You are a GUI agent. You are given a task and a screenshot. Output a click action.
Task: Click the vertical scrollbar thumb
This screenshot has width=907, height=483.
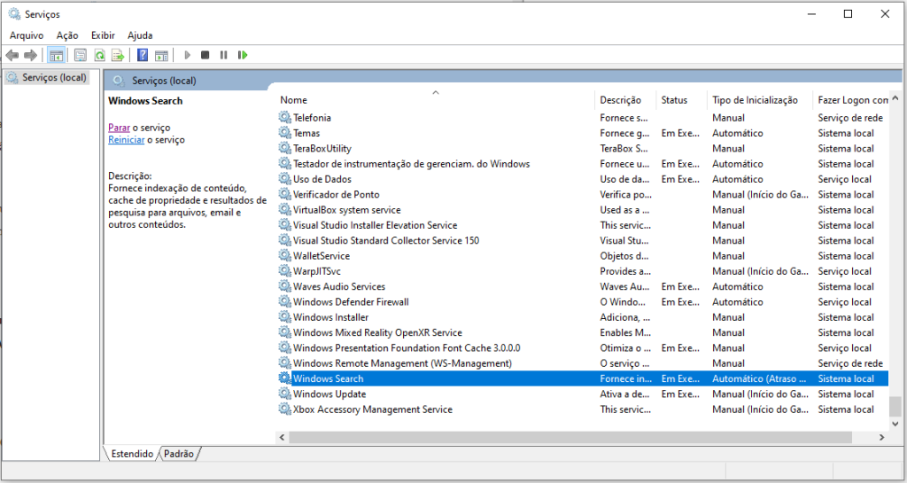click(x=895, y=406)
